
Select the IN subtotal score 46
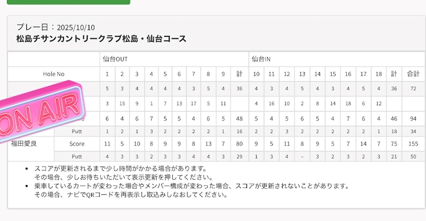click(394, 119)
